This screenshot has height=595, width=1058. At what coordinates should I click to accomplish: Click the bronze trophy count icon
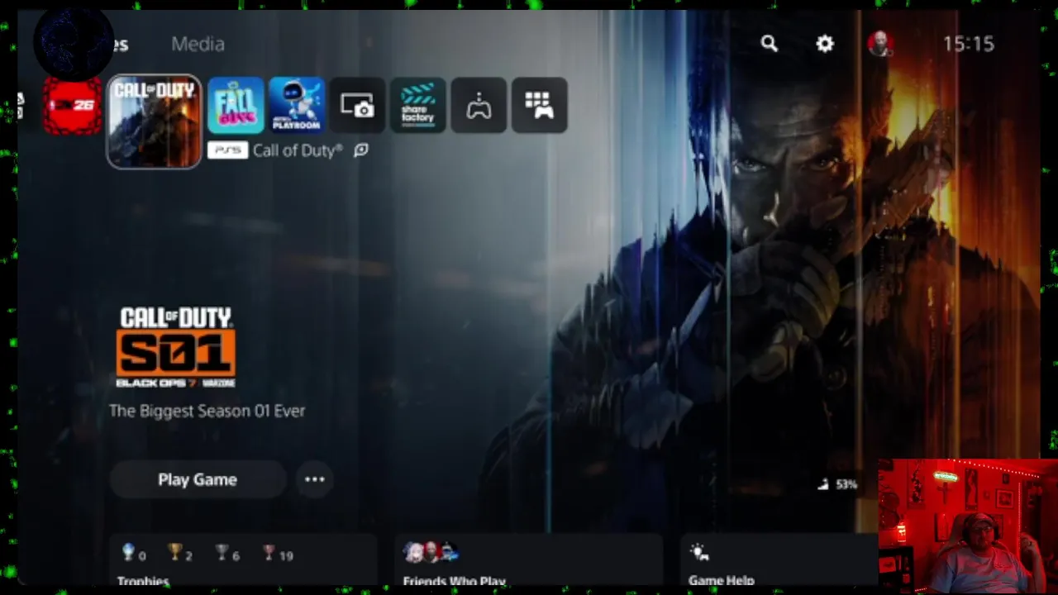click(x=269, y=553)
